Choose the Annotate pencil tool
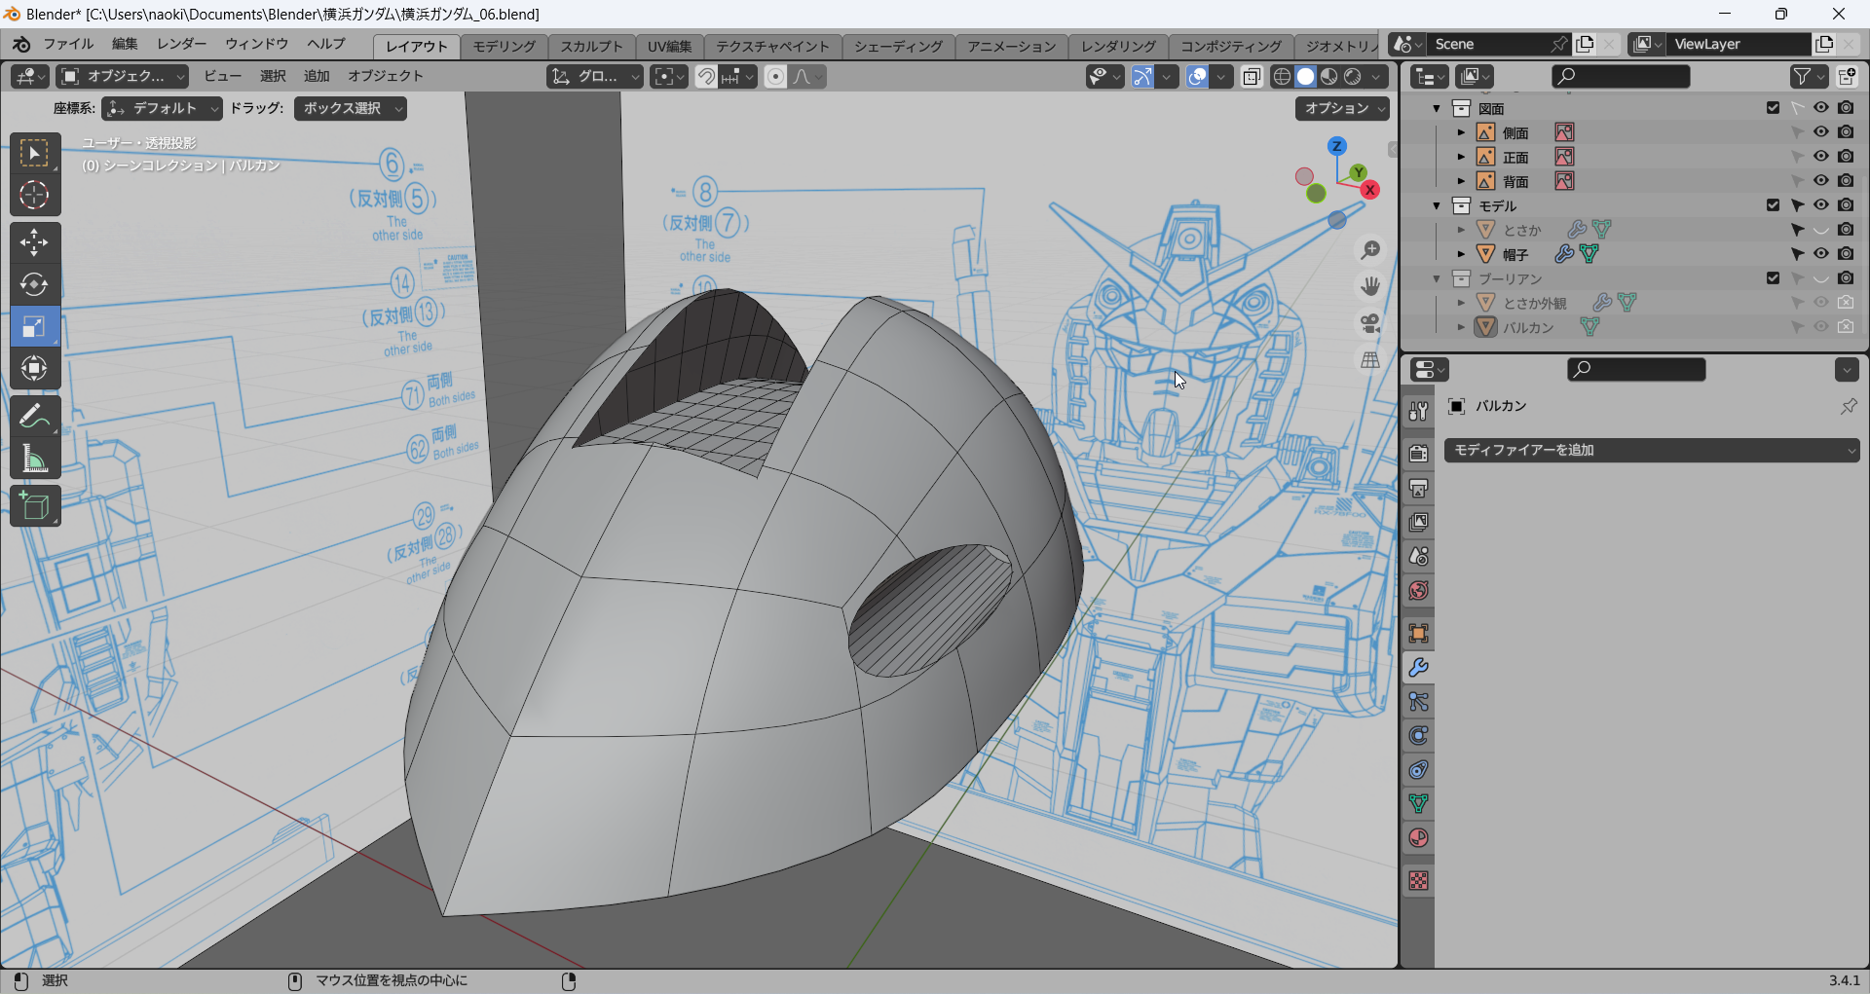This screenshot has height=994, width=1870. pyautogui.click(x=34, y=417)
